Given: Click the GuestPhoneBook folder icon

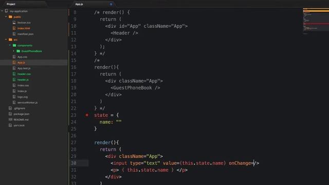Looking at the screenshot, I should coord(19,51).
